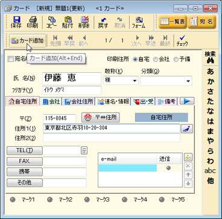Image resolution: width=222 pixels, height=219 pixels.
Task: Toggle マーク3 indicator
Action: coord(87,200)
